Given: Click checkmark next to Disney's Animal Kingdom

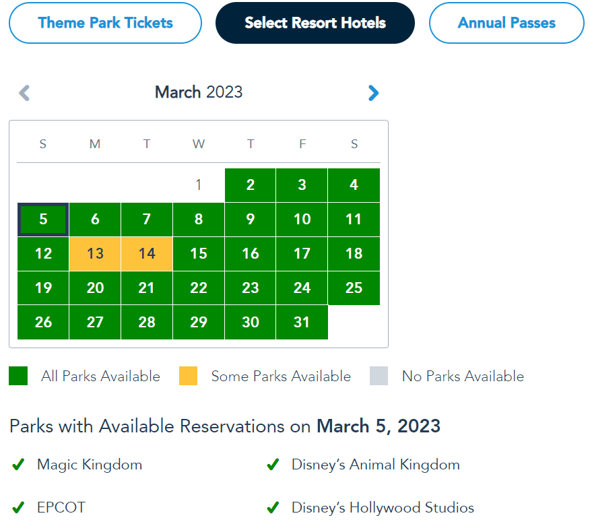Looking at the screenshot, I should point(273,465).
